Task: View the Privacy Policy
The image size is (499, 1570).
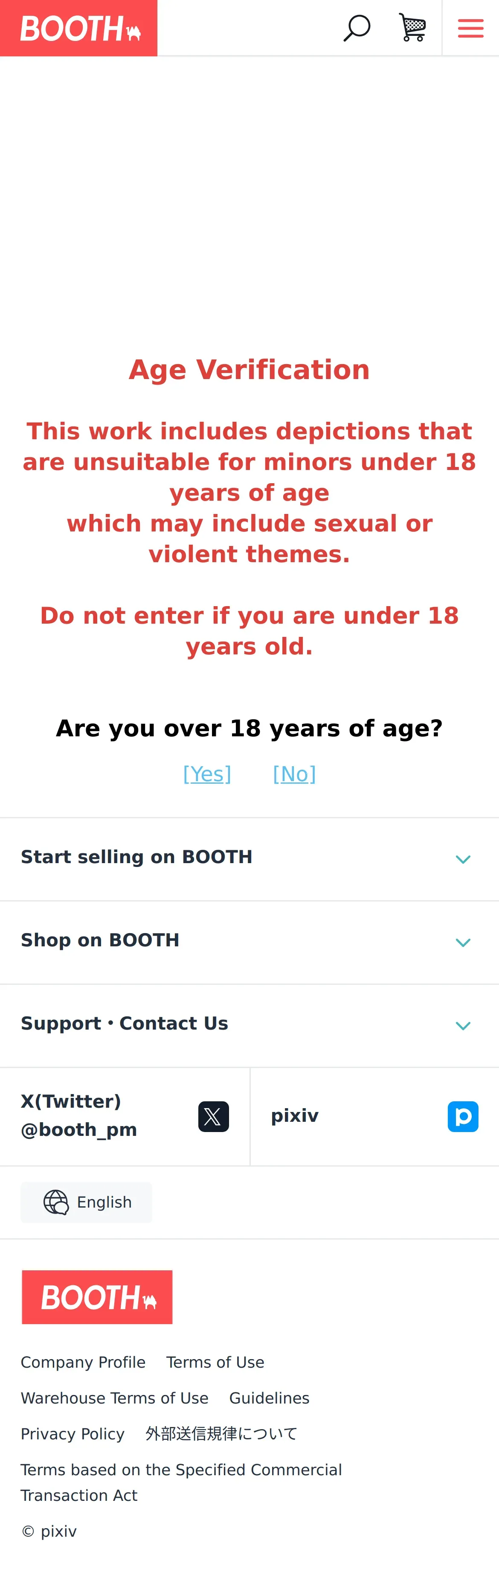Action: (73, 1434)
